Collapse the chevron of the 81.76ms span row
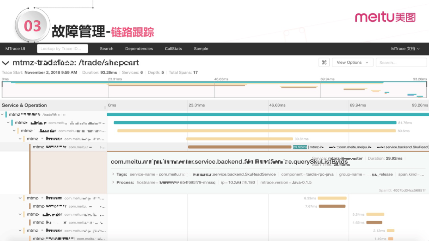Viewport: 429px width, 241px height. point(8,123)
